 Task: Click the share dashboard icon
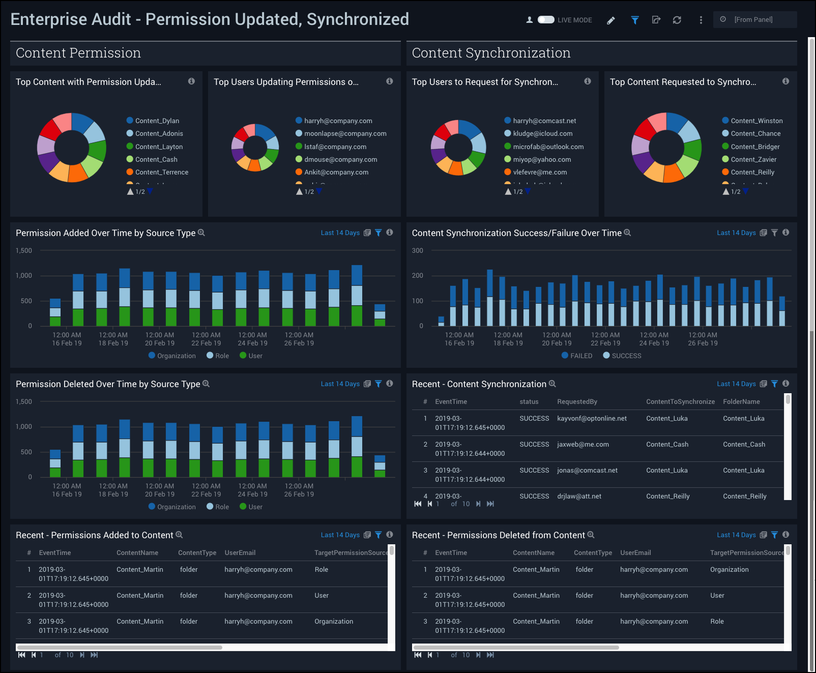[x=656, y=20]
